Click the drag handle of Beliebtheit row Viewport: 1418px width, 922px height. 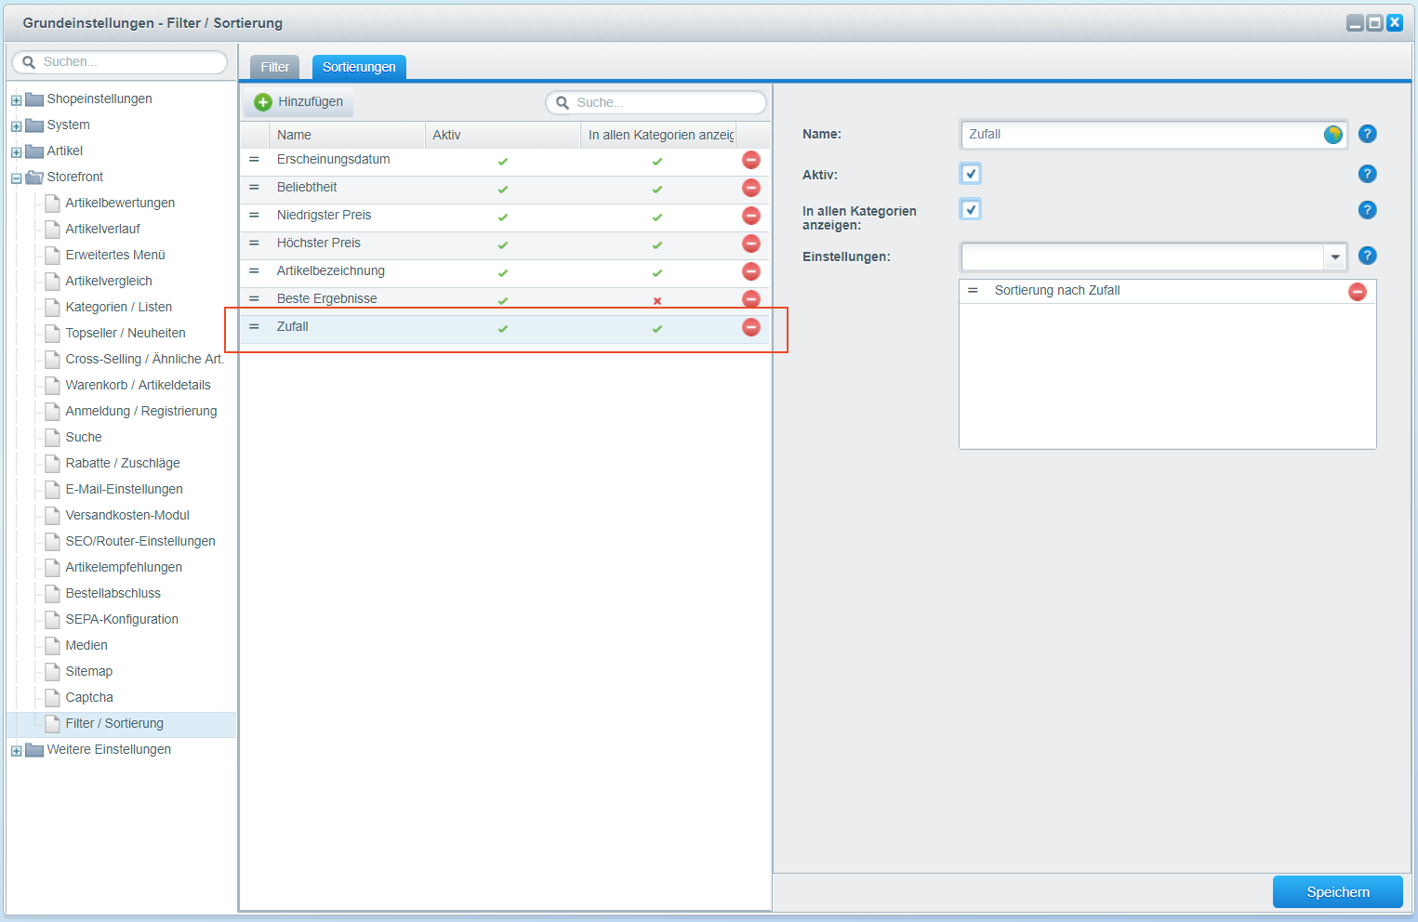pyautogui.click(x=254, y=188)
